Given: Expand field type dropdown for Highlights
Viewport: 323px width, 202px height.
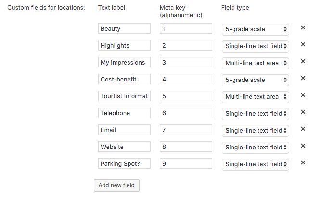Looking at the screenshot, I should tap(255, 46).
